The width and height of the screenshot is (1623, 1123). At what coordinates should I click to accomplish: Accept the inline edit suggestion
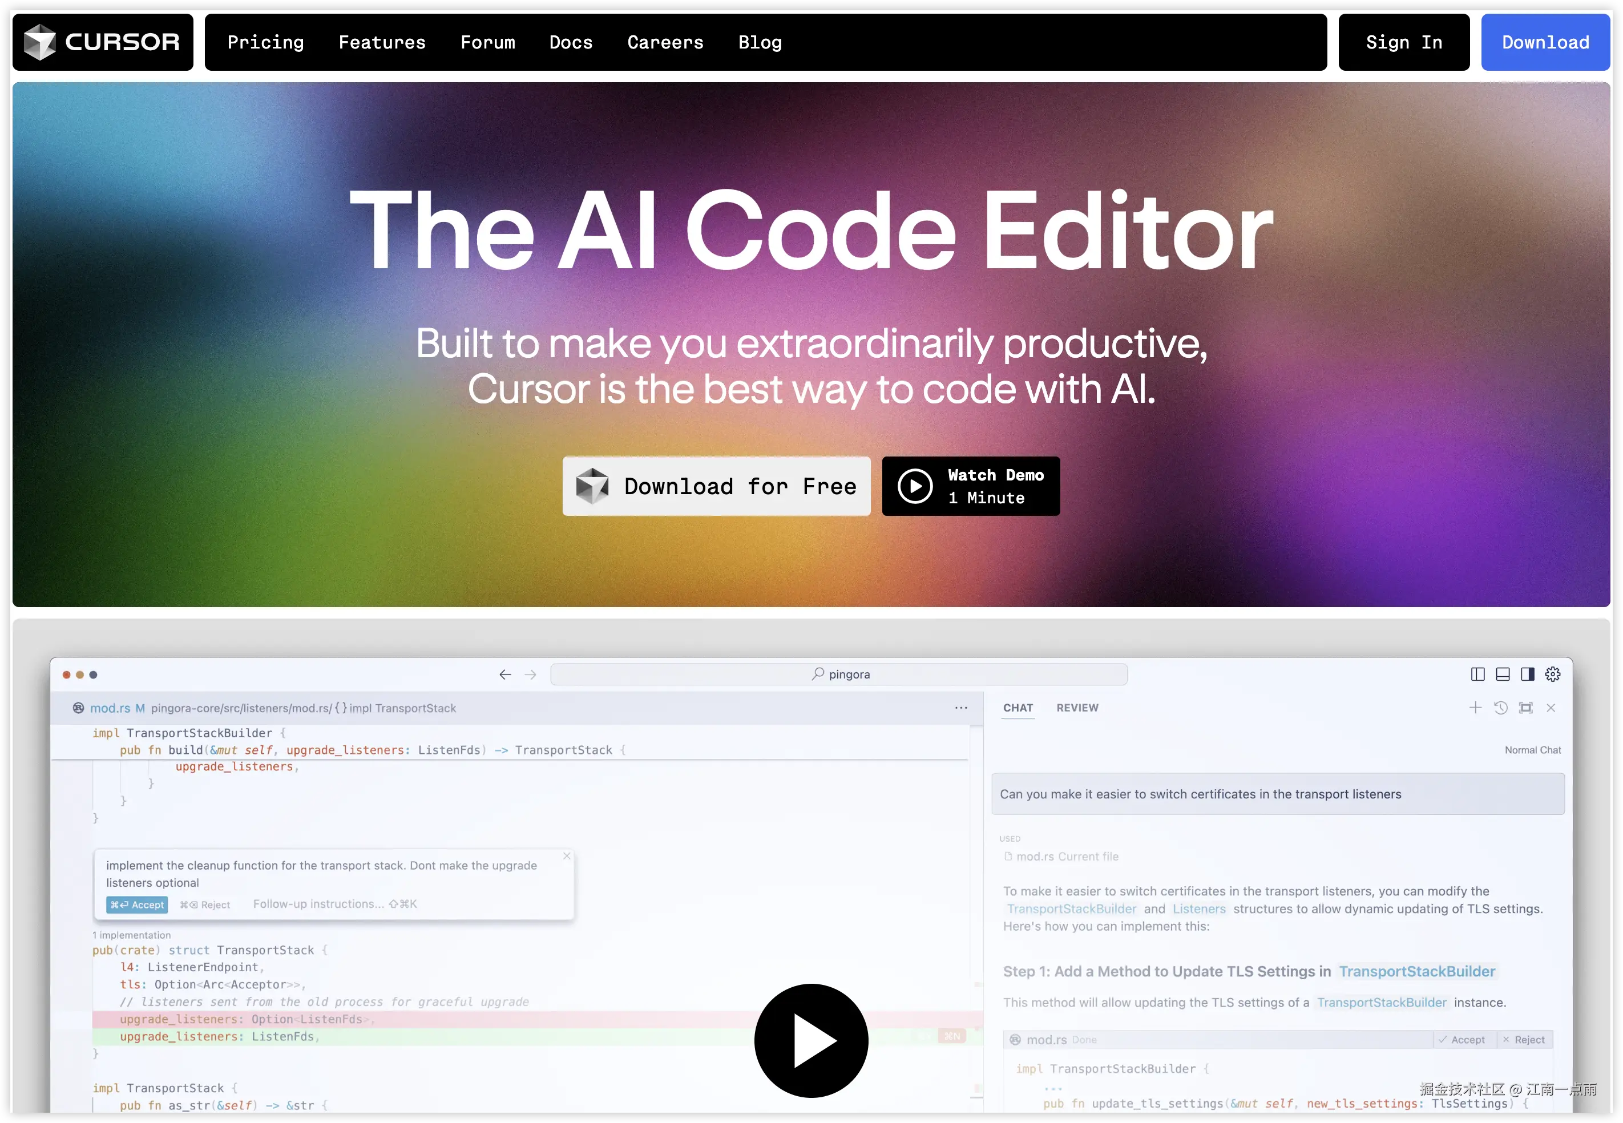[136, 904]
